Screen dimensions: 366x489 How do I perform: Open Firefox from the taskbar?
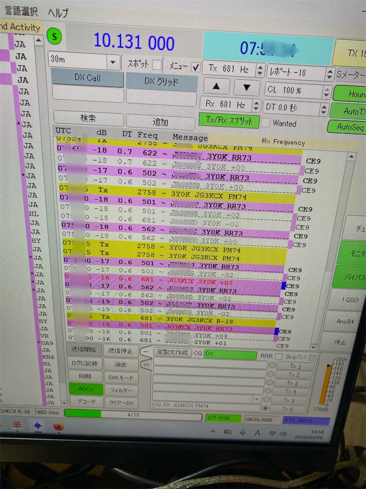58,426
